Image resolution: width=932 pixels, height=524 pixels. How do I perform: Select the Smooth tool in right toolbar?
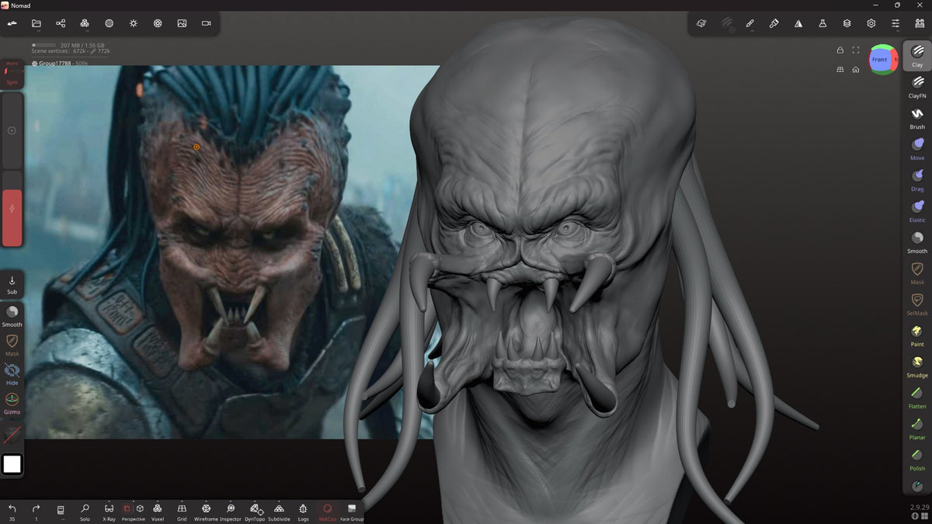point(917,241)
